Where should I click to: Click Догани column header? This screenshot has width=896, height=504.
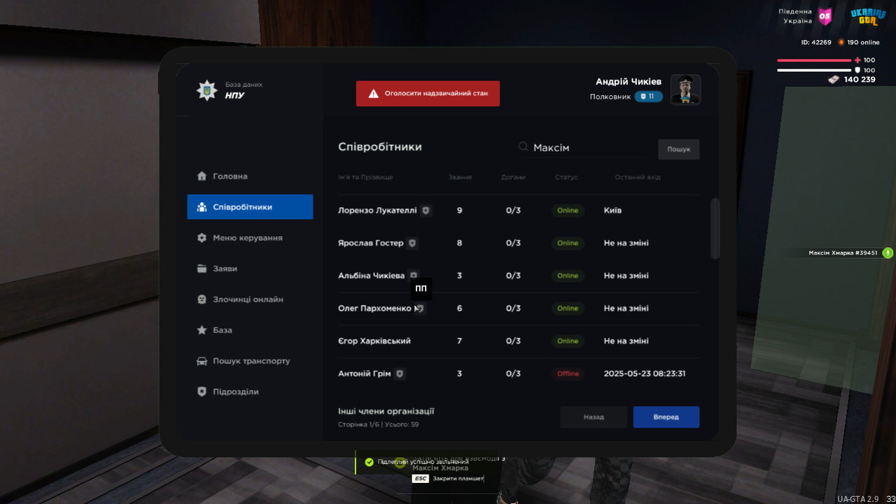tap(513, 177)
